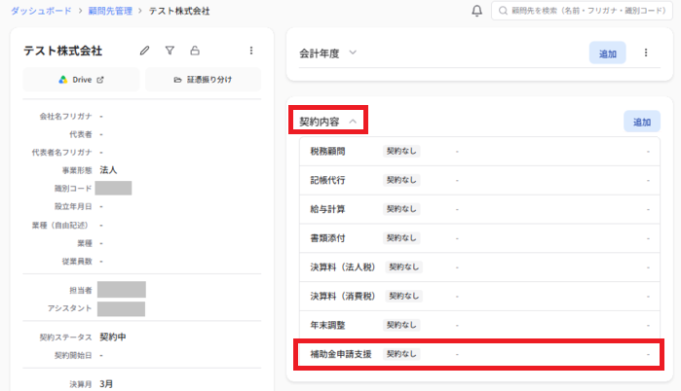The image size is (681, 391).
Task: Click the 事業形態 value 法人
Action: pos(108,170)
